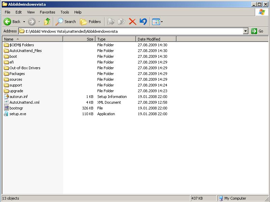
Task: Click the '13 objects' status bar text
Action: click(x=10, y=198)
